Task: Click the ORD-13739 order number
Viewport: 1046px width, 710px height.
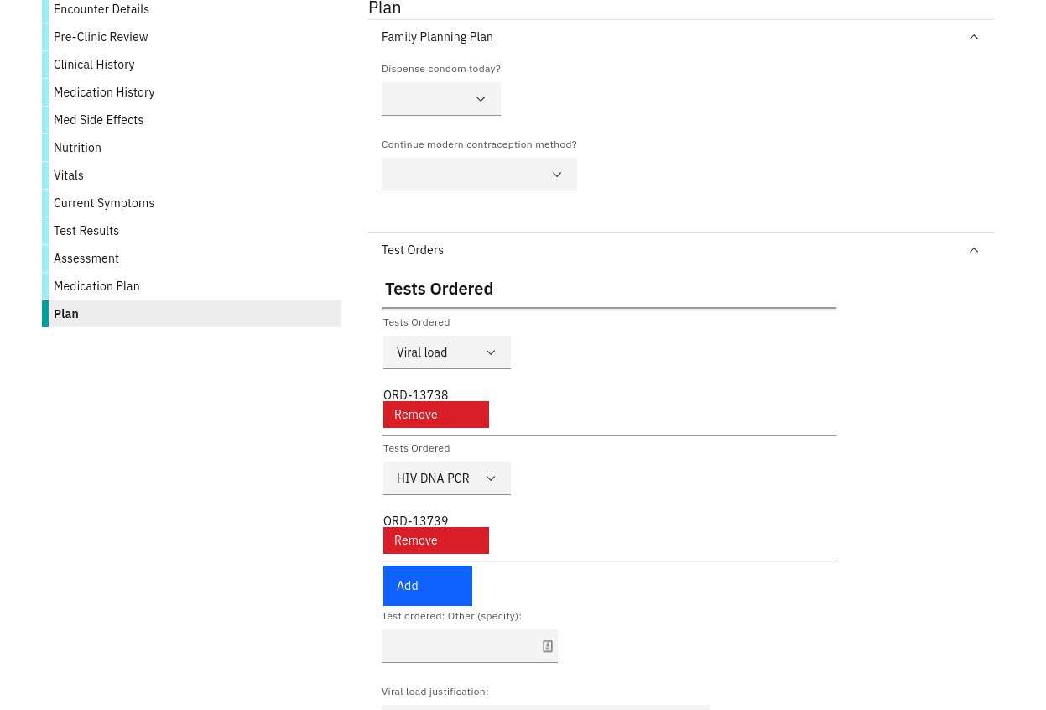Action: tap(416, 520)
